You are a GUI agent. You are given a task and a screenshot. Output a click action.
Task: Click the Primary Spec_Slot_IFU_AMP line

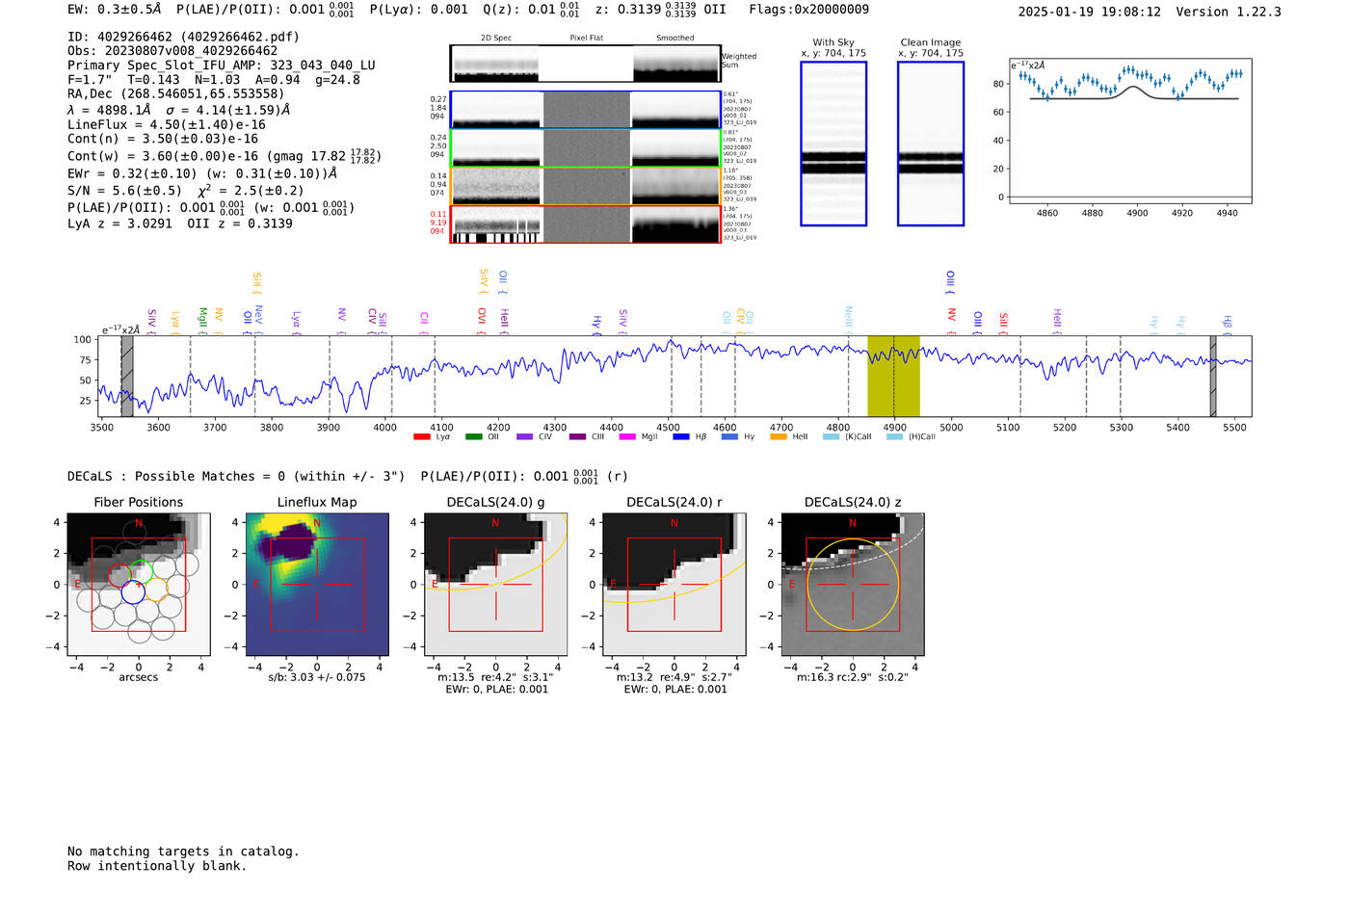[222, 66]
